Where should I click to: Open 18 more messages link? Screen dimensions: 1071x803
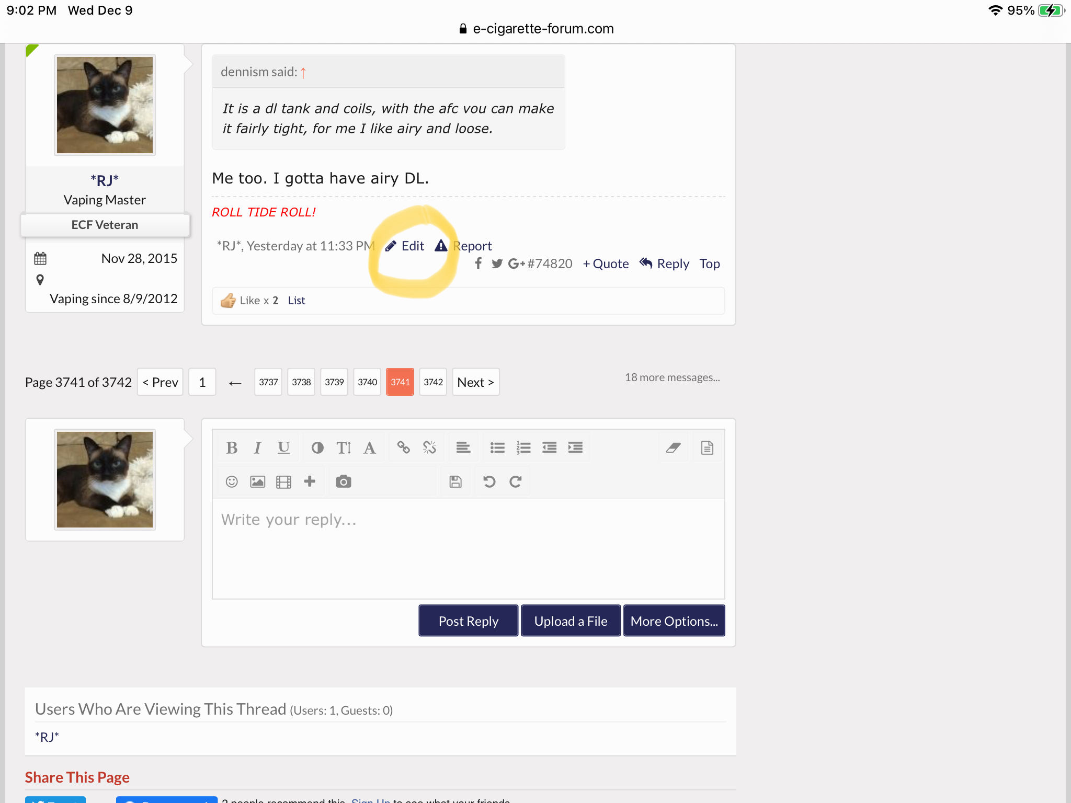[x=673, y=377]
